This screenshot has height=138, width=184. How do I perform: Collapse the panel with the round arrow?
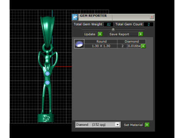tap(113, 29)
